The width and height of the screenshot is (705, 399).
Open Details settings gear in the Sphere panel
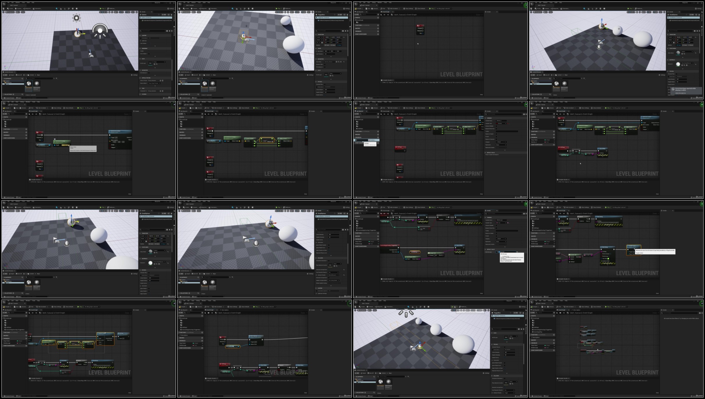click(x=172, y=31)
